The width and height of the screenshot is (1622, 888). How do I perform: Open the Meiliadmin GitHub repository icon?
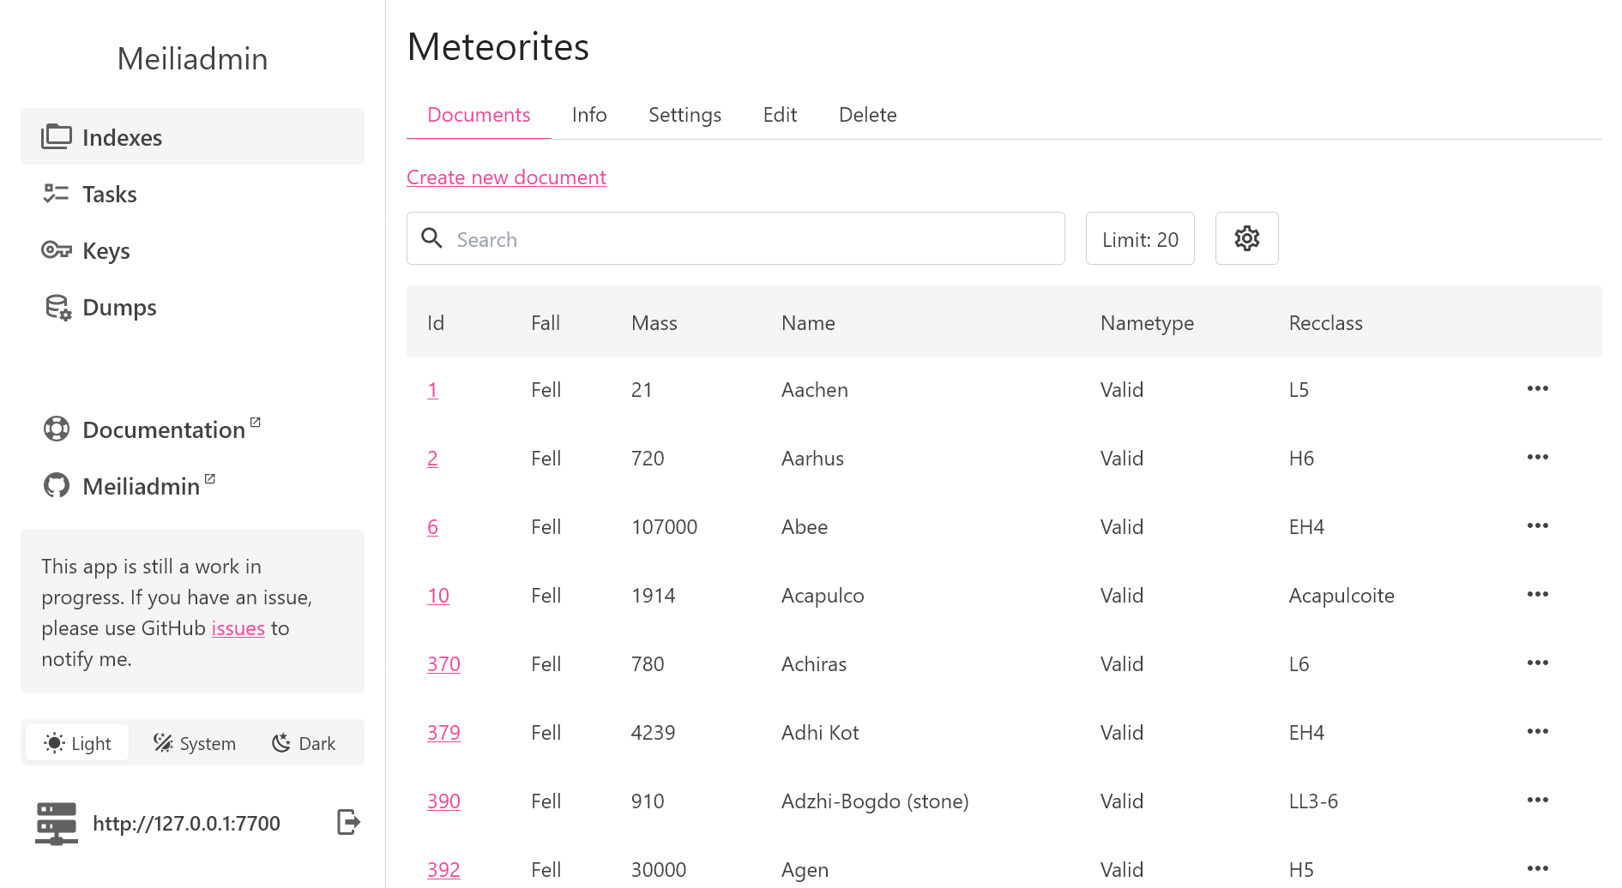[x=56, y=485]
